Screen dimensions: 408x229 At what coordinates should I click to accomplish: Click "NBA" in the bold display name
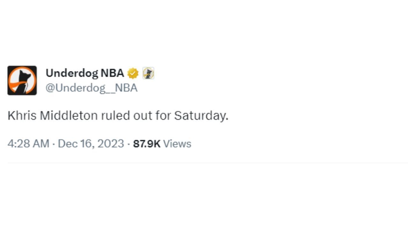point(112,73)
